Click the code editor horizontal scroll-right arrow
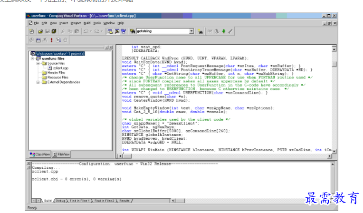Image resolution: width=363 pixels, height=213 pixels. pyautogui.click(x=329, y=156)
